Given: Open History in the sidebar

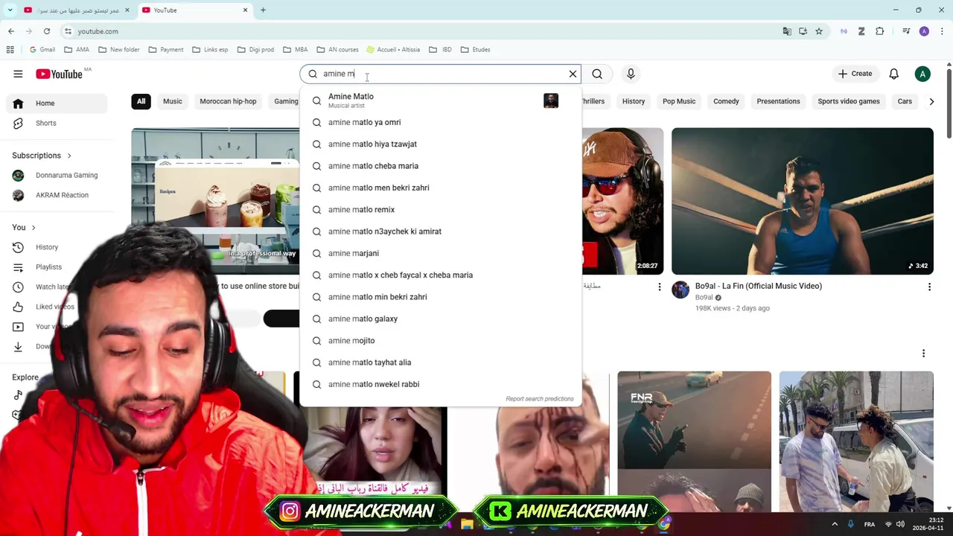Looking at the screenshot, I should pos(57,247).
